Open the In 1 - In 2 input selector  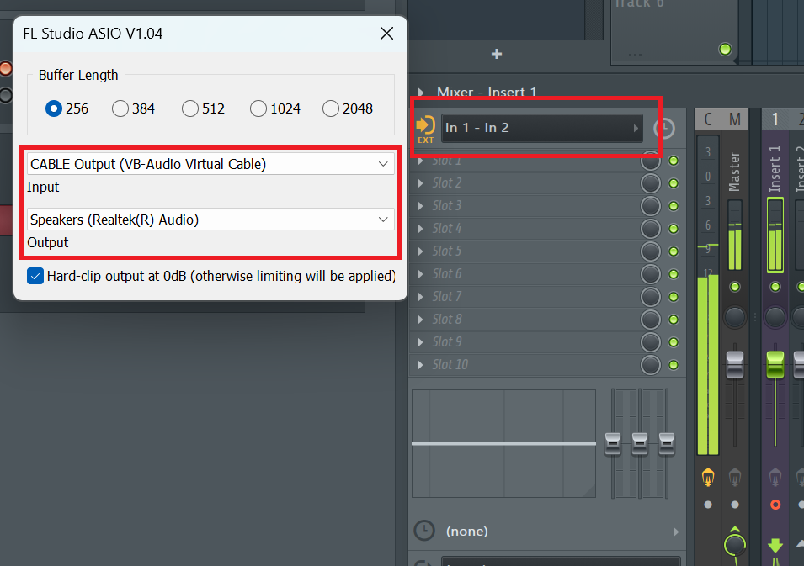tap(542, 128)
